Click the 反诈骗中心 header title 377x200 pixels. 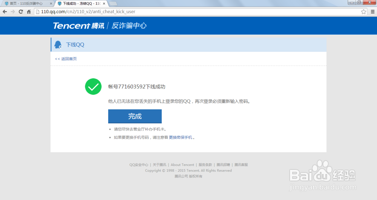pyautogui.click(x=129, y=26)
